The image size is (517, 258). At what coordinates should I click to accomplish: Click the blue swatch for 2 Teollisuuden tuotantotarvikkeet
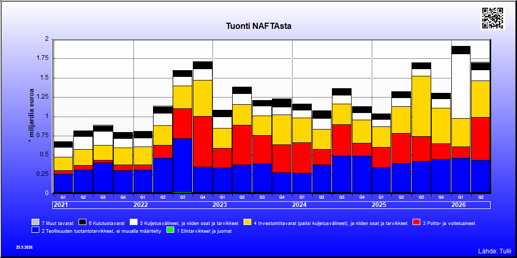coord(35,231)
